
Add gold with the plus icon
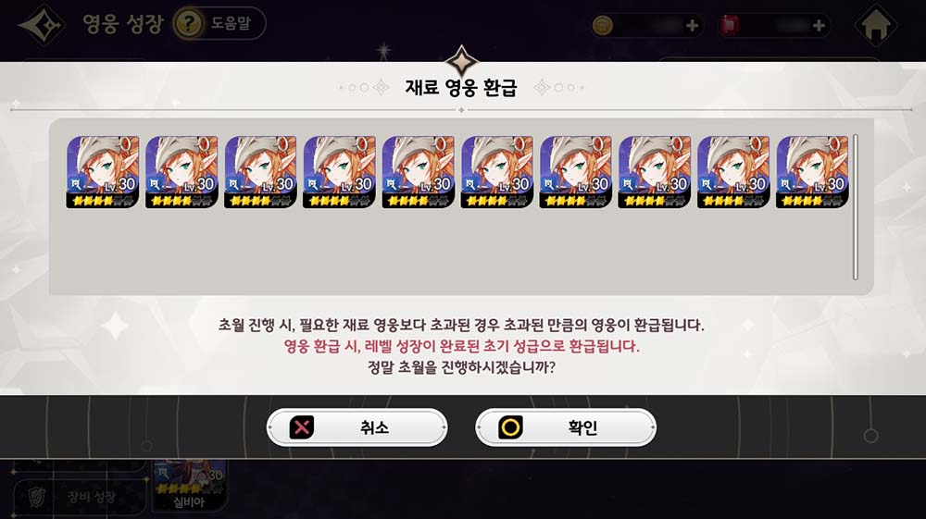point(692,25)
